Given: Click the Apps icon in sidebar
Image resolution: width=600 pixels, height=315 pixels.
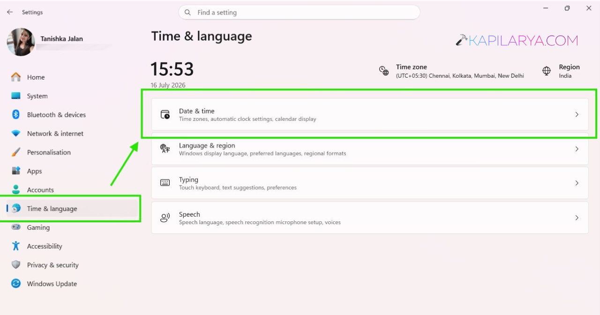Looking at the screenshot, I should tap(16, 171).
